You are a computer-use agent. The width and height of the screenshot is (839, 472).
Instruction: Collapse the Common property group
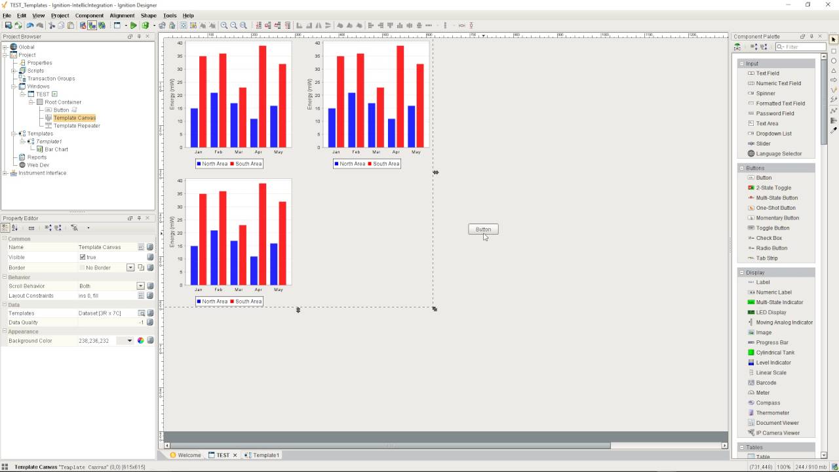[x=5, y=239]
